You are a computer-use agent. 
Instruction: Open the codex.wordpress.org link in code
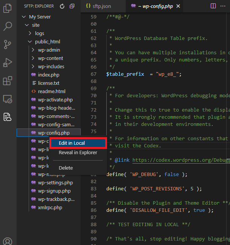coord(181,160)
